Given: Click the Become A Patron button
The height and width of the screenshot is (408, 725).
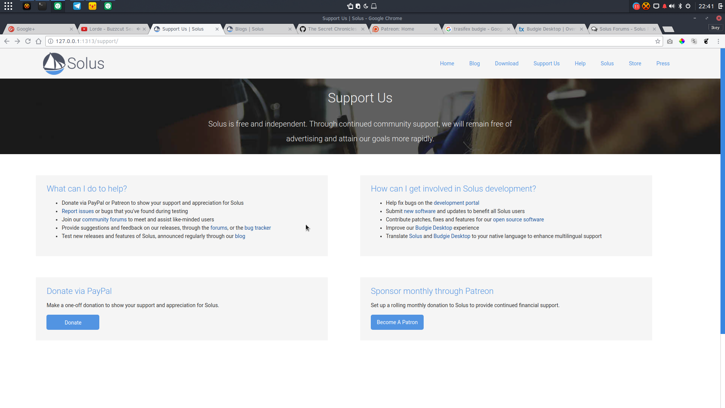Looking at the screenshot, I should coord(397,322).
